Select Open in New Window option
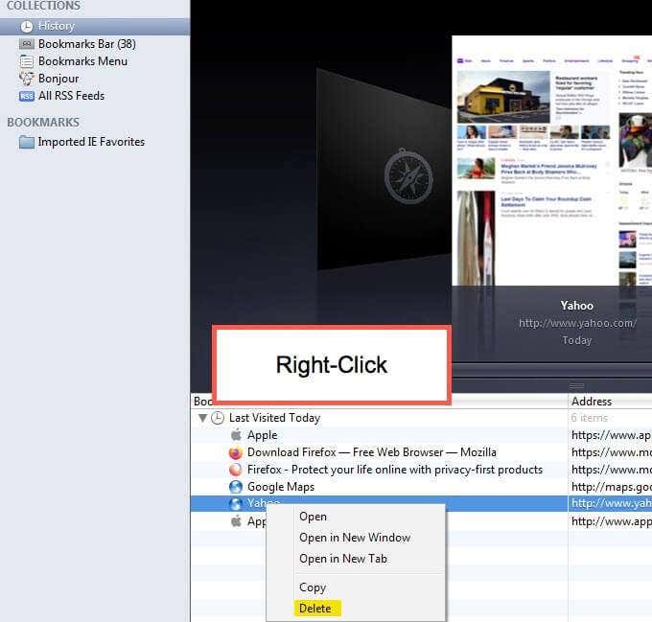The height and width of the screenshot is (622, 652). click(354, 538)
